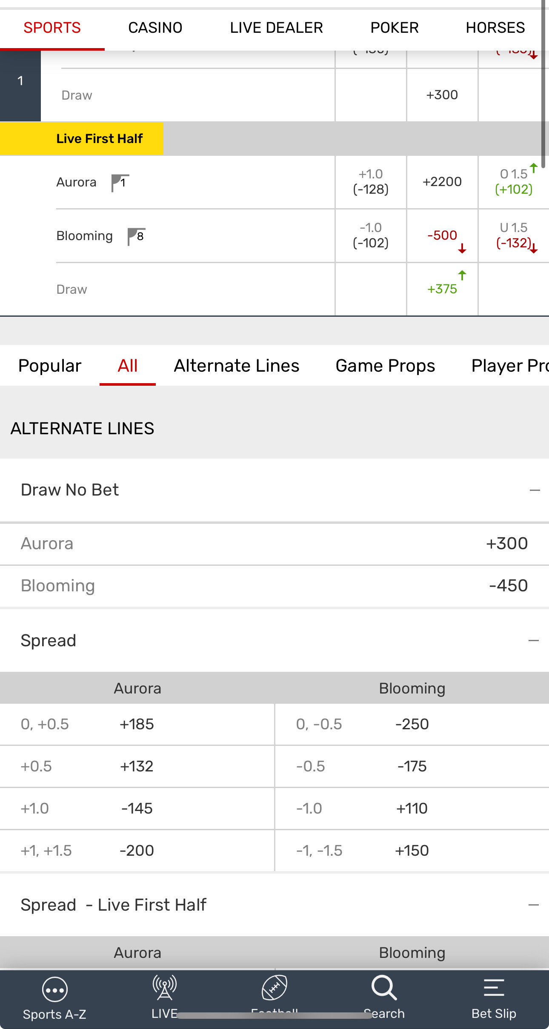Select Aurora Draw No Bet +300 odds
This screenshot has height=1029, width=549.
506,544
